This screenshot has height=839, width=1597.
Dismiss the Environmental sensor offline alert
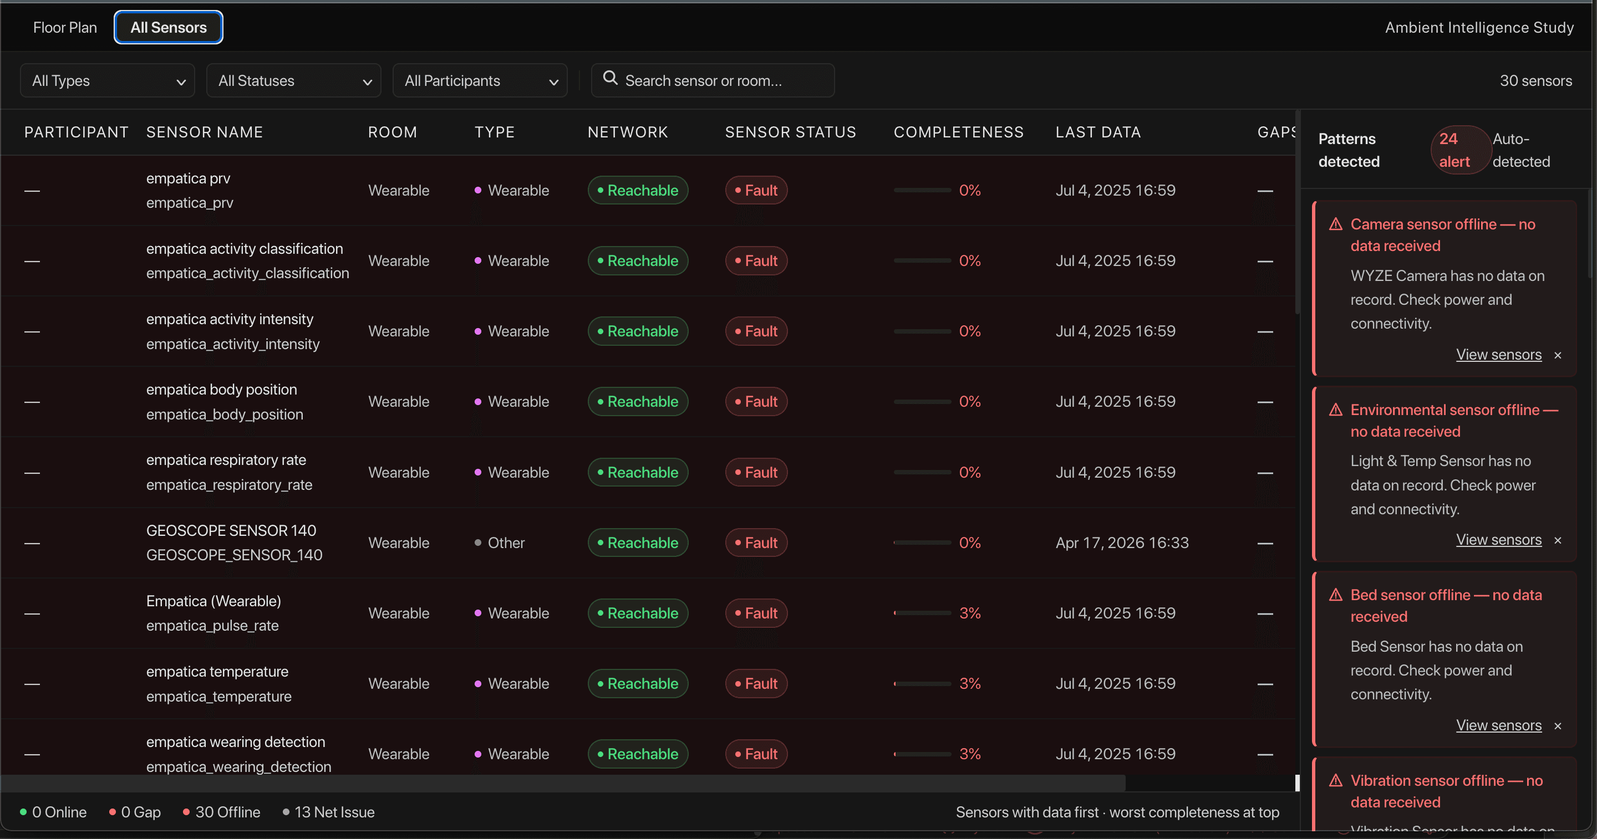[1558, 540]
